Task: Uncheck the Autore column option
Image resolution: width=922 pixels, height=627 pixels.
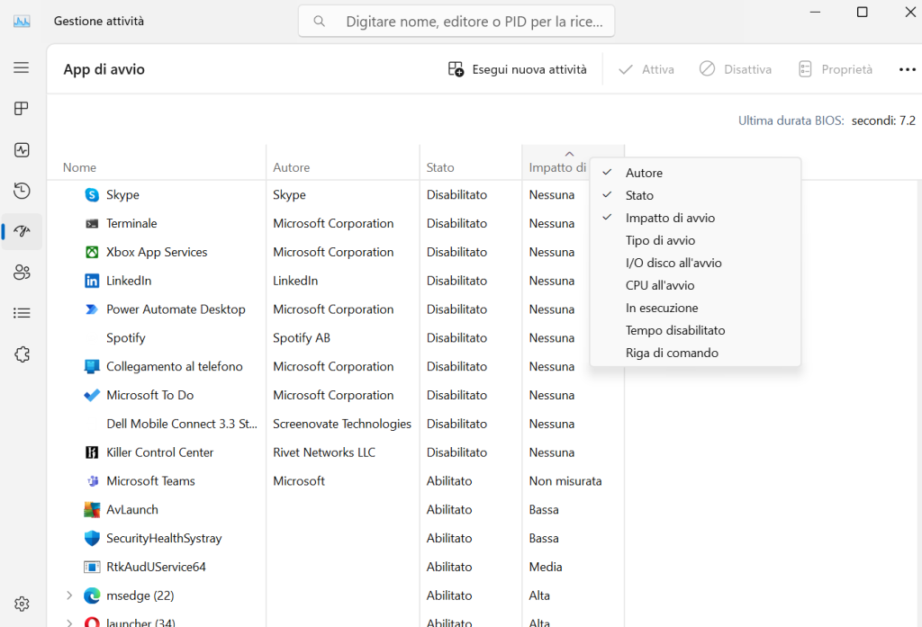Action: (695, 173)
